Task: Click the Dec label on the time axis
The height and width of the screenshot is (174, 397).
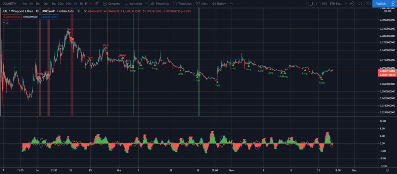Action: [354, 171]
